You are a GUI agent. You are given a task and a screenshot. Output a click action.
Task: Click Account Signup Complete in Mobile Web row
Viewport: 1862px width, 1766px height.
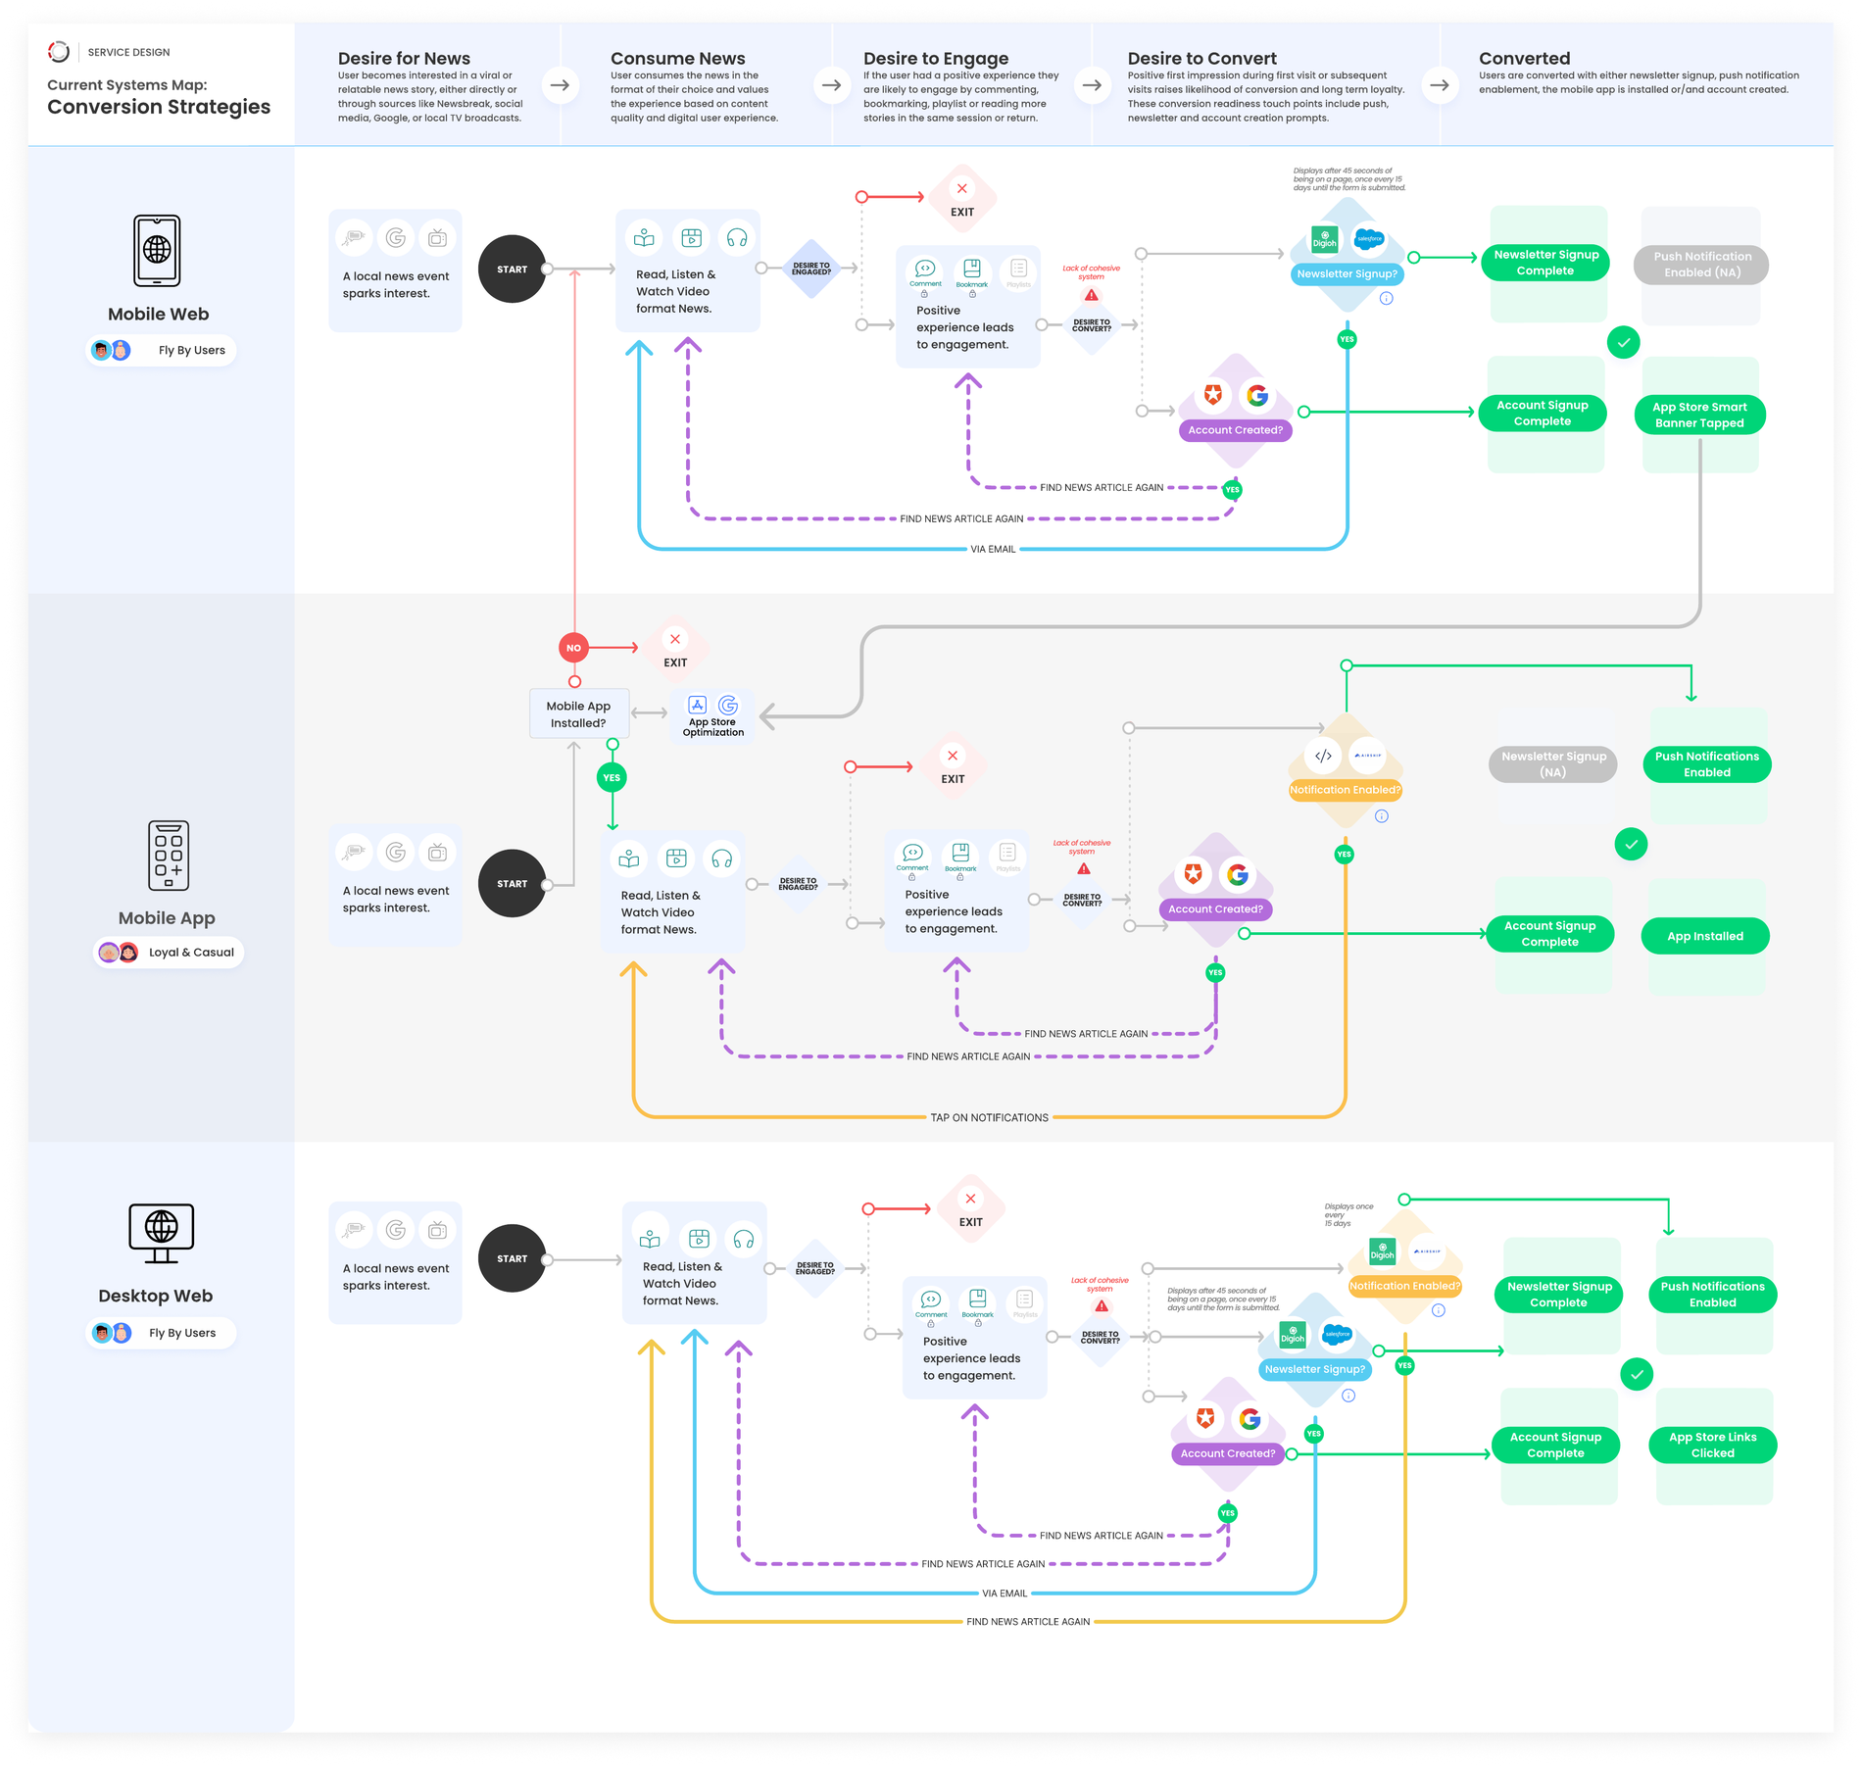[1543, 413]
